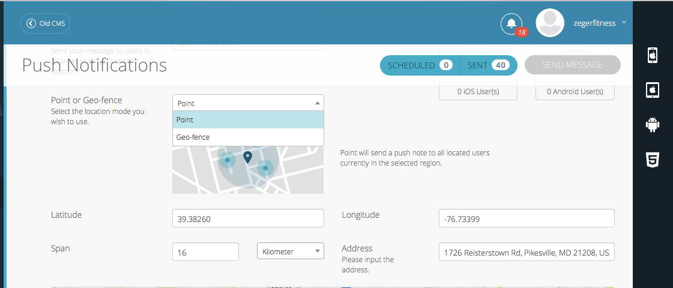Open the Scheduled notifications tab
The width and height of the screenshot is (673, 288).
(420, 65)
